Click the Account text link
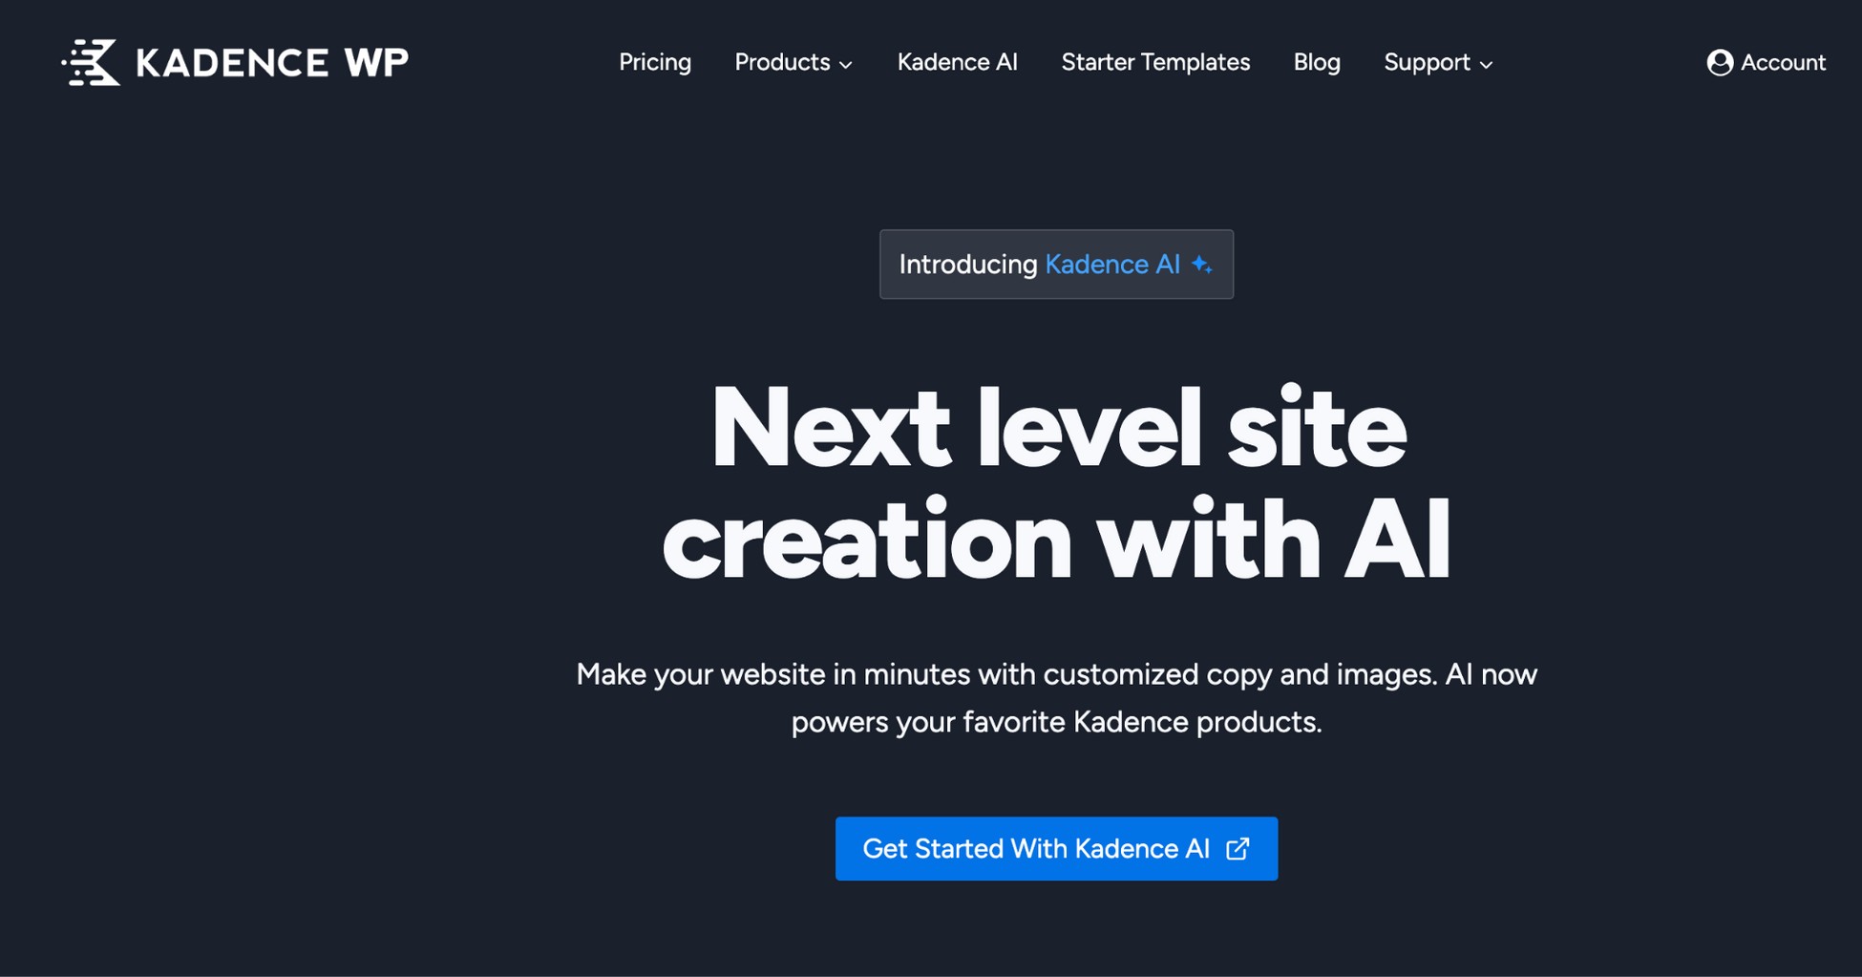 [1784, 62]
